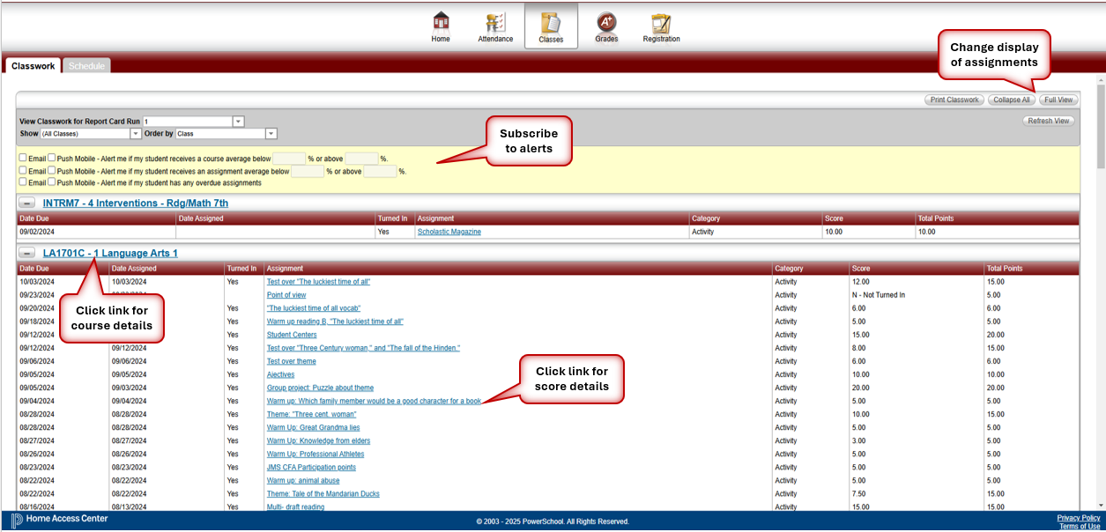Select the Classwork tab
The image size is (1106, 532).
(33, 66)
